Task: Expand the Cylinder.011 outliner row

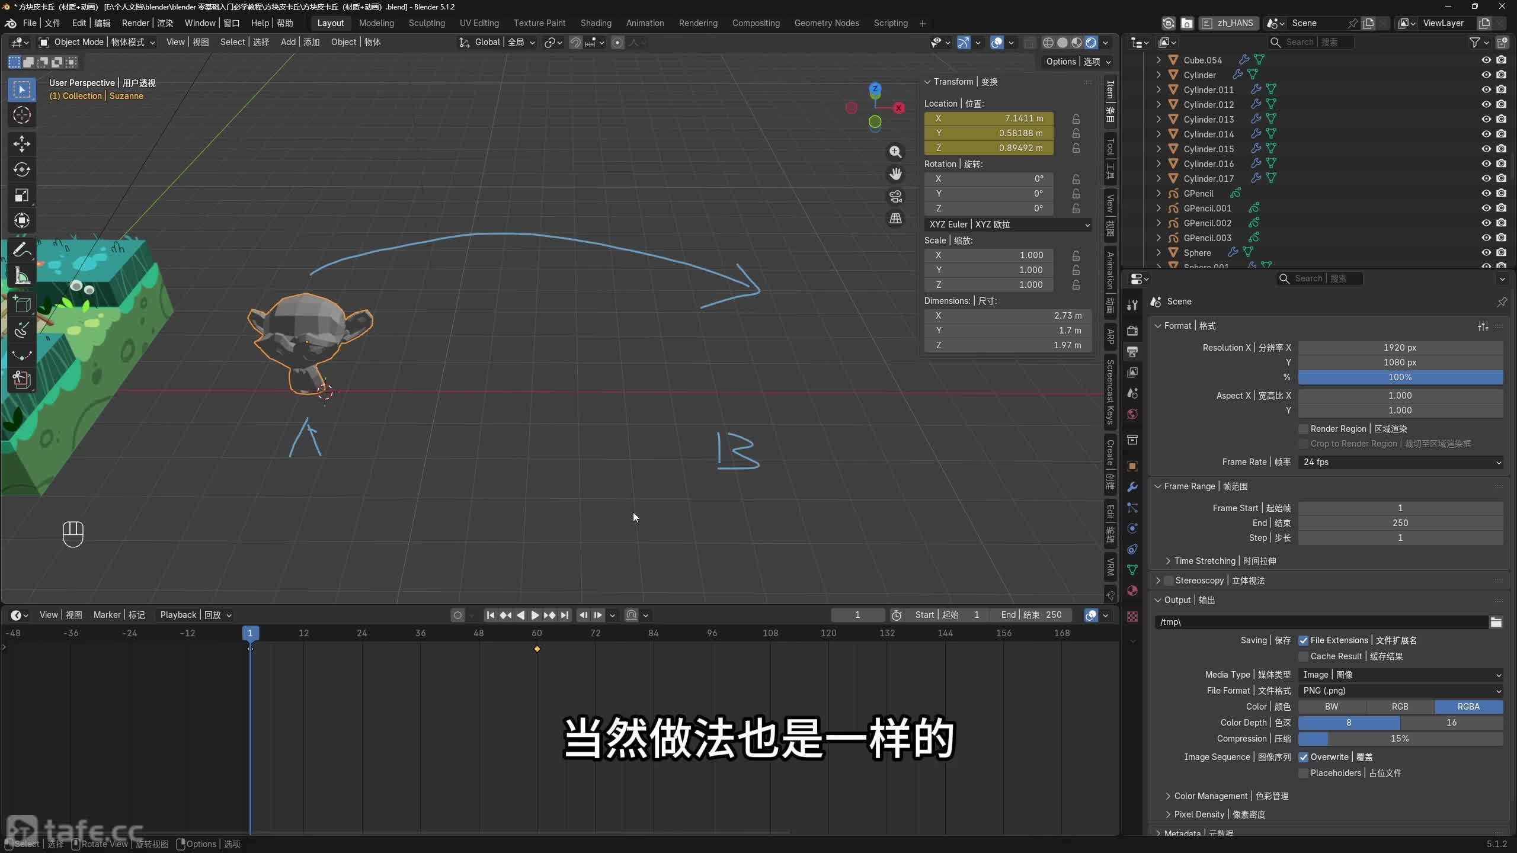Action: (1158, 89)
